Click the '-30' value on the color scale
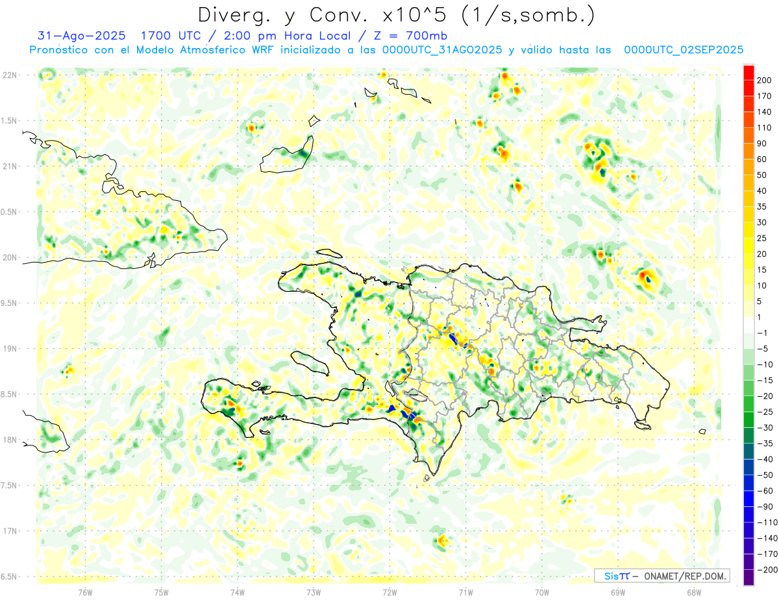Screen dimensions: 779x601 765,427
